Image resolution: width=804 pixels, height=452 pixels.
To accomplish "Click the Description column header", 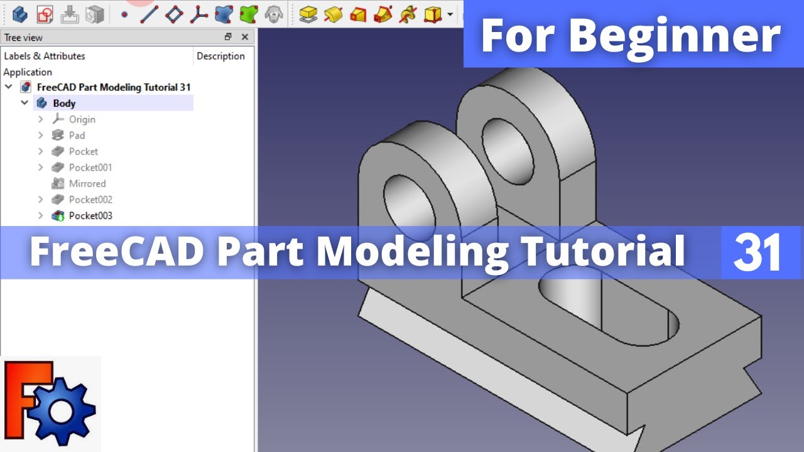I will coord(220,56).
